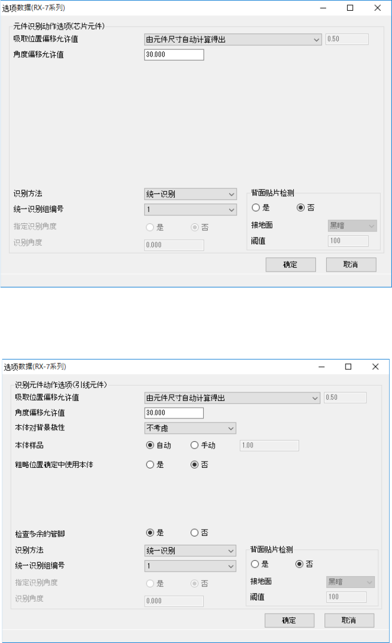Click 角度偏移允许值 field in the chip component dialog
This screenshot has width=392, height=643.
click(x=174, y=54)
